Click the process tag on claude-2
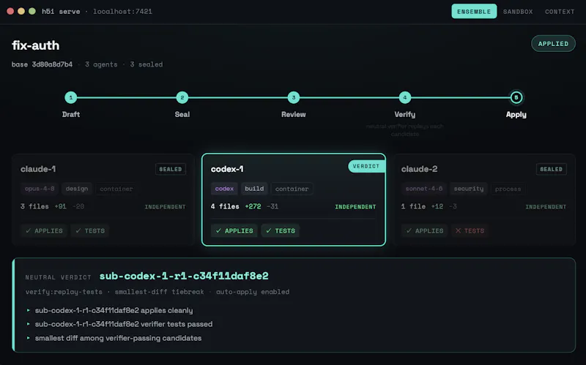586x365 pixels. tap(508, 189)
